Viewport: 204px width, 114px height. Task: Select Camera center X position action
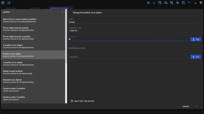tap(33, 90)
